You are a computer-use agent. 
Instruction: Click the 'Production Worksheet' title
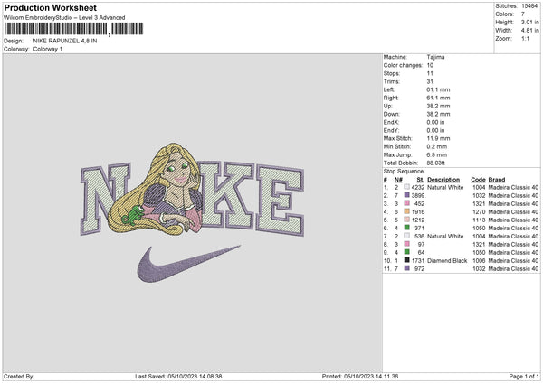pos(50,7)
